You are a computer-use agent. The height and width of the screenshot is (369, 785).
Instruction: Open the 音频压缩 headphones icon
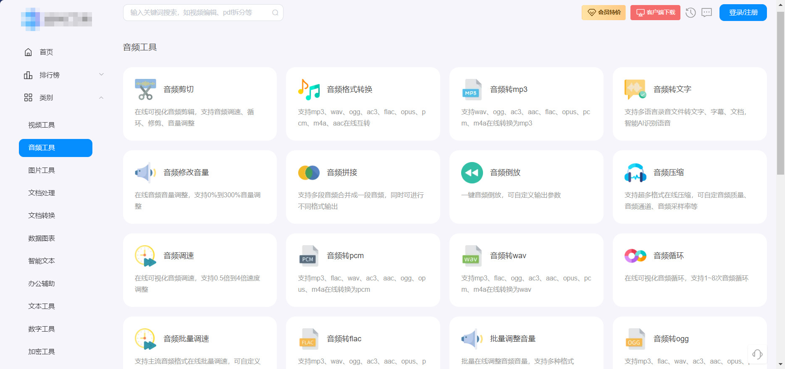tap(635, 173)
